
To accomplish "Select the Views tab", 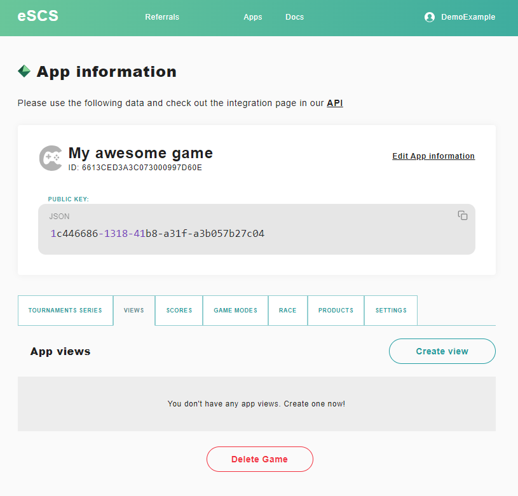I will (134, 311).
